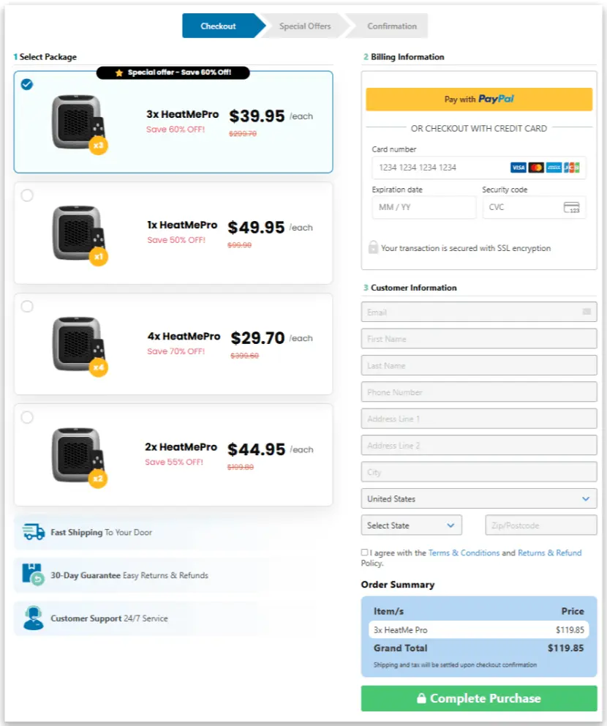Click the Complete Purchase button
Viewport: 607px width, 726px height.
tap(478, 698)
